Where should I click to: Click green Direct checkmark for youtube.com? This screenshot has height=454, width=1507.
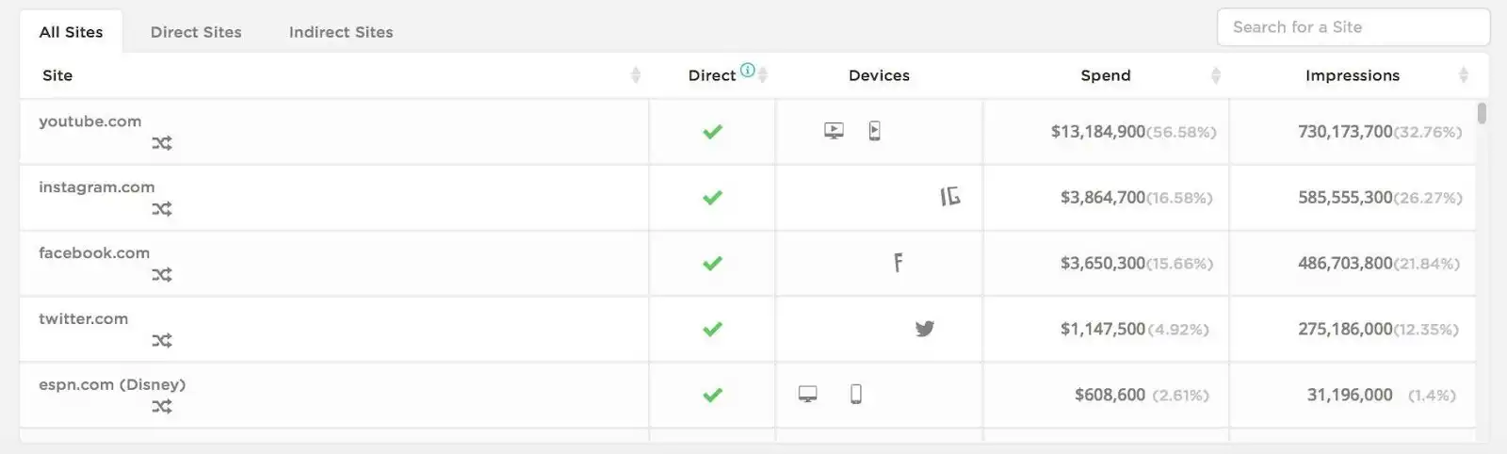pos(713,132)
